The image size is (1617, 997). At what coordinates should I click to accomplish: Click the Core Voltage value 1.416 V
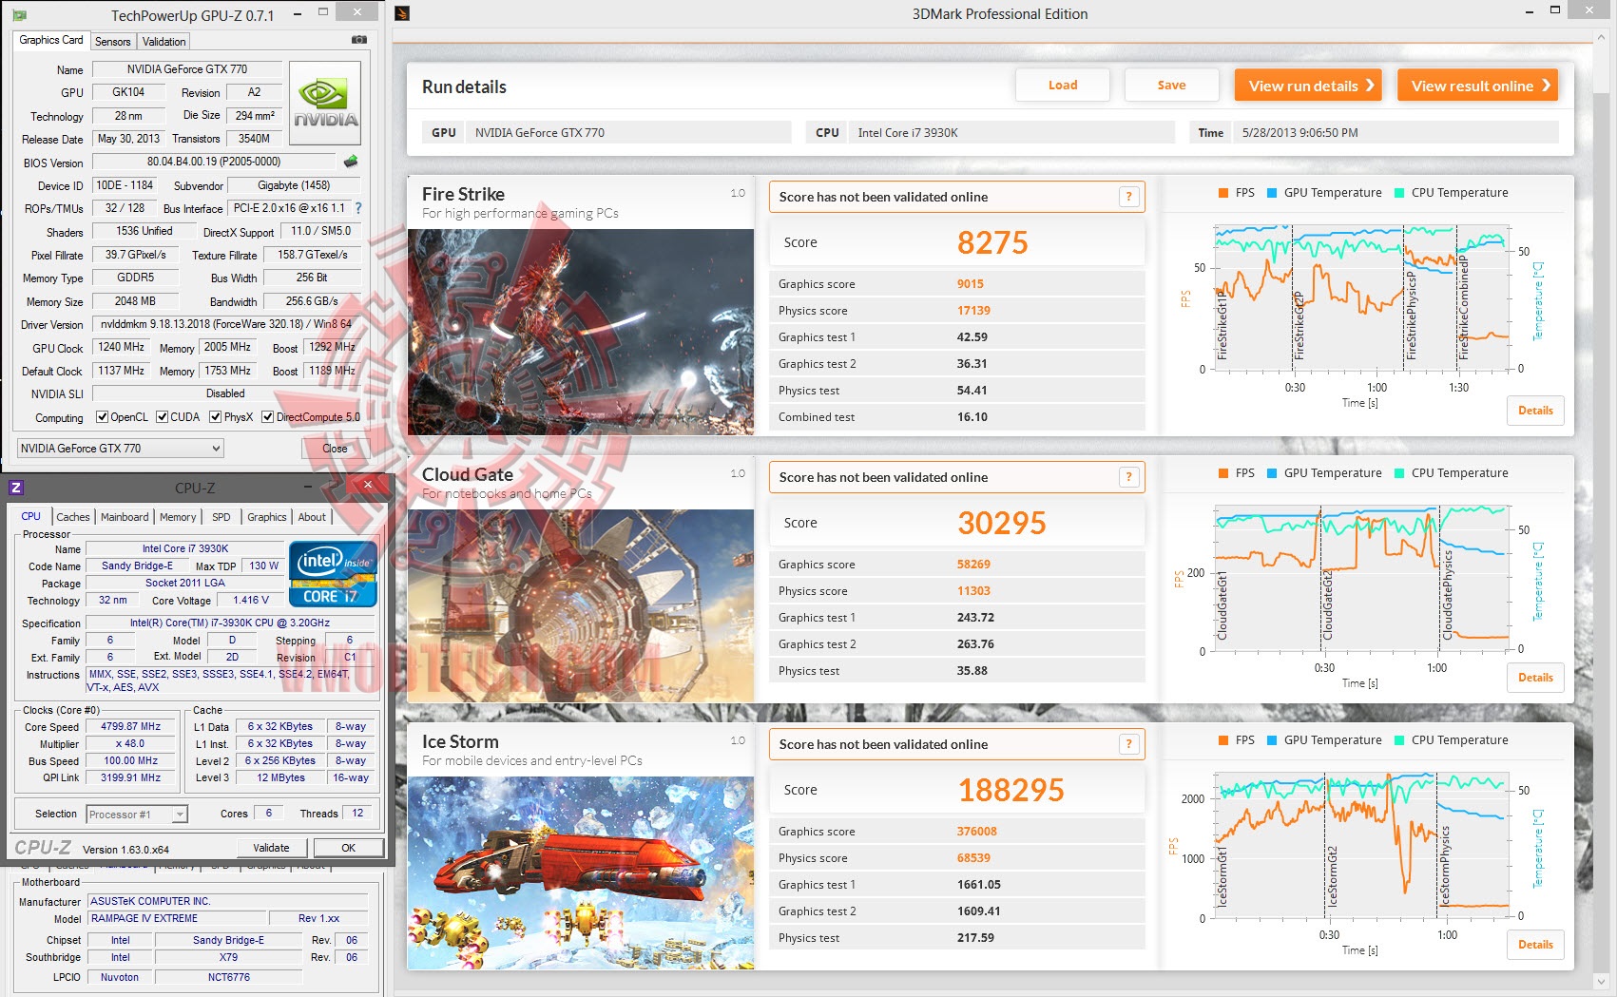(251, 600)
